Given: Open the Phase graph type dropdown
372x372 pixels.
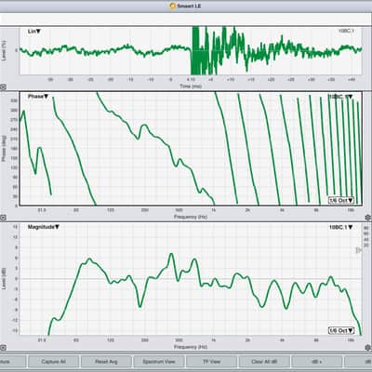Looking at the screenshot, I should [38, 97].
